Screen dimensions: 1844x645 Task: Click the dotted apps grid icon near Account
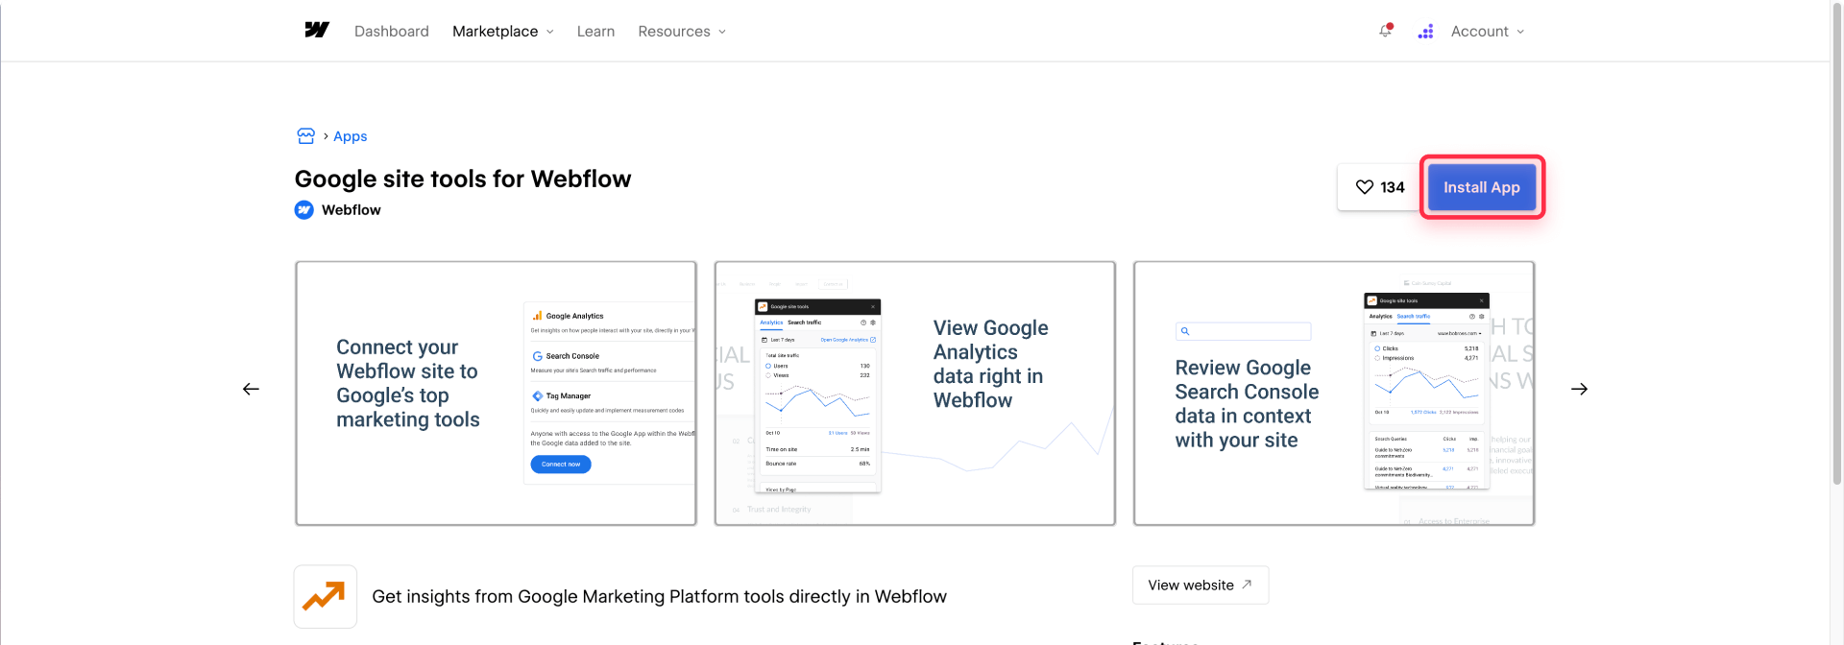pos(1425,31)
